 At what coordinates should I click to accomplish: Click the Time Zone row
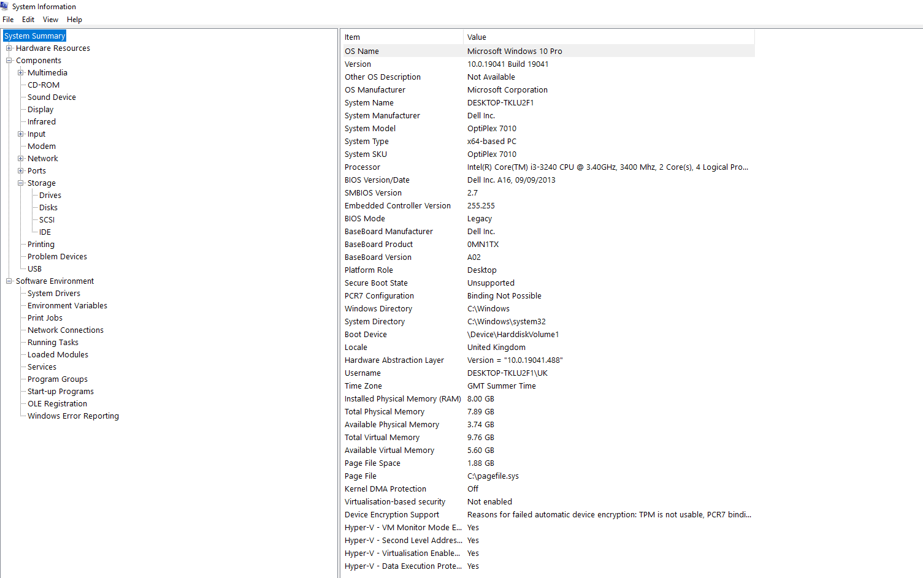548,386
